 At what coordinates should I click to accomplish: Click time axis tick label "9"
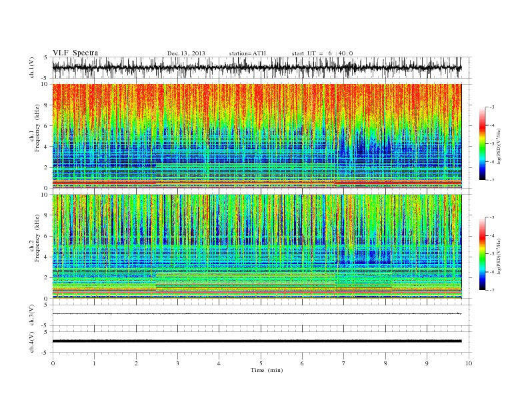tap(427, 363)
